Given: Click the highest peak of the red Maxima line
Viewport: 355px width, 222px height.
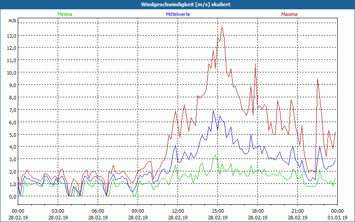Looking at the screenshot, I should (x=222, y=27).
